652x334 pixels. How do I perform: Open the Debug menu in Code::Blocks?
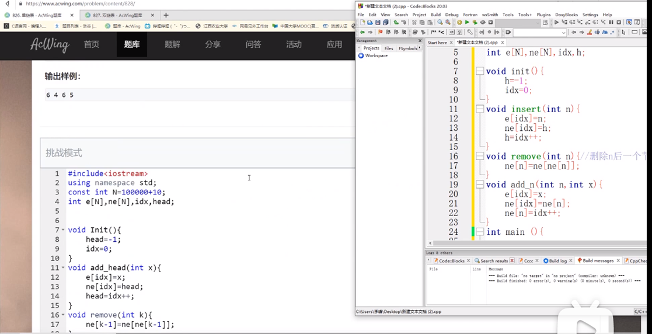click(x=452, y=15)
